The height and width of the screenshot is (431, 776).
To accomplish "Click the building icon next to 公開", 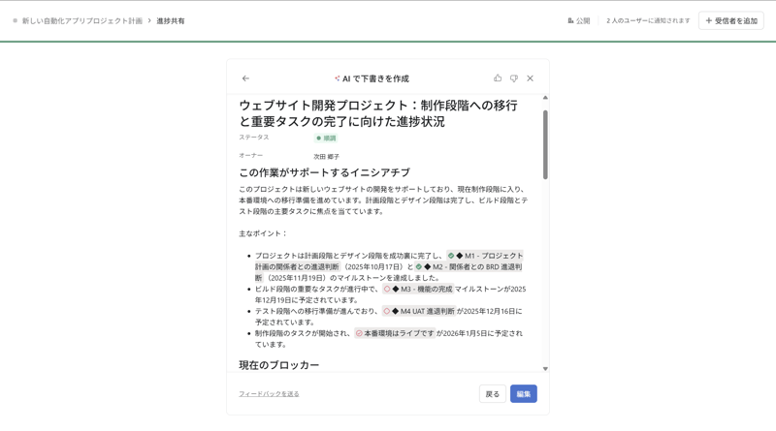I will tap(570, 20).
